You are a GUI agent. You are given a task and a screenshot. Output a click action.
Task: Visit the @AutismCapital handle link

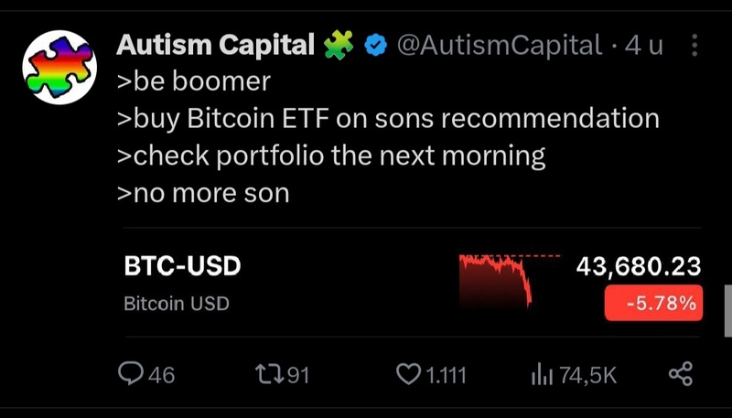tap(499, 44)
